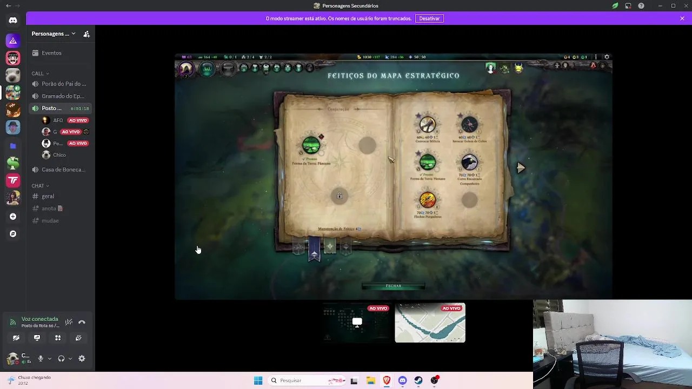This screenshot has width=692, height=389.
Task: Open File Explorer from taskbar
Action: 371,380
